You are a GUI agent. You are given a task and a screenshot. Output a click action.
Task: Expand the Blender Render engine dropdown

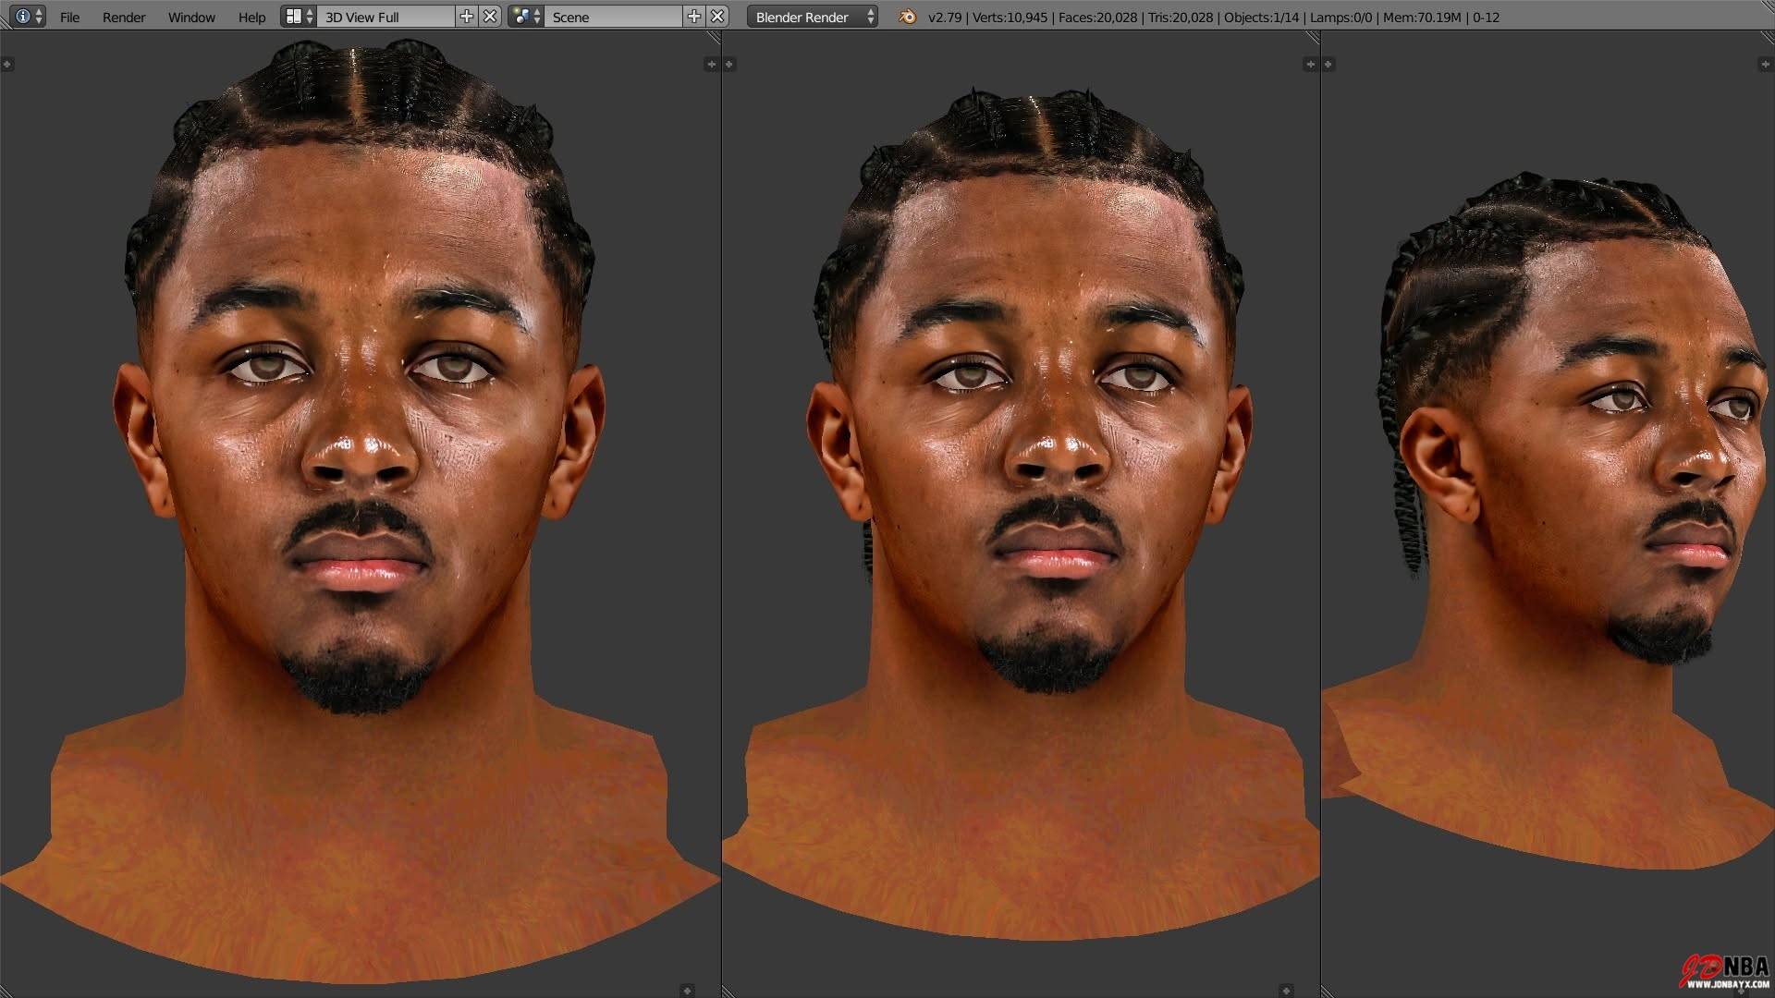coord(813,17)
